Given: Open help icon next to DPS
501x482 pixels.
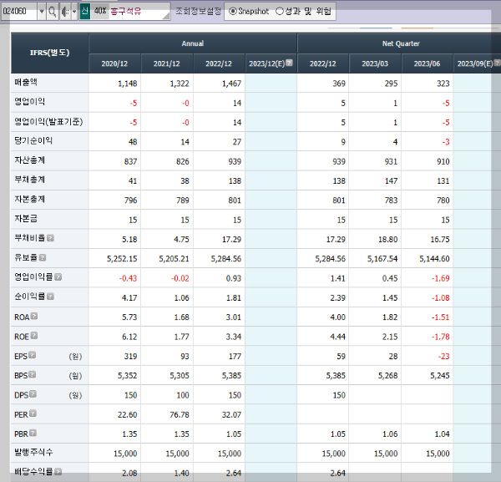Looking at the screenshot, I should point(33,394).
